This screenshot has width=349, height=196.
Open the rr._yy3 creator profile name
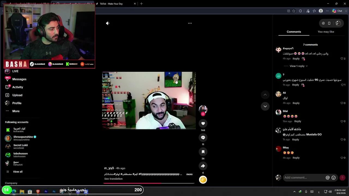point(109,168)
